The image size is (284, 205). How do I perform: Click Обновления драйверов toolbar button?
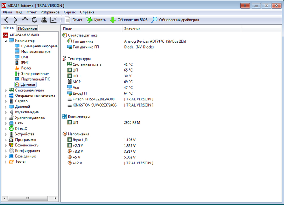tap(175, 20)
